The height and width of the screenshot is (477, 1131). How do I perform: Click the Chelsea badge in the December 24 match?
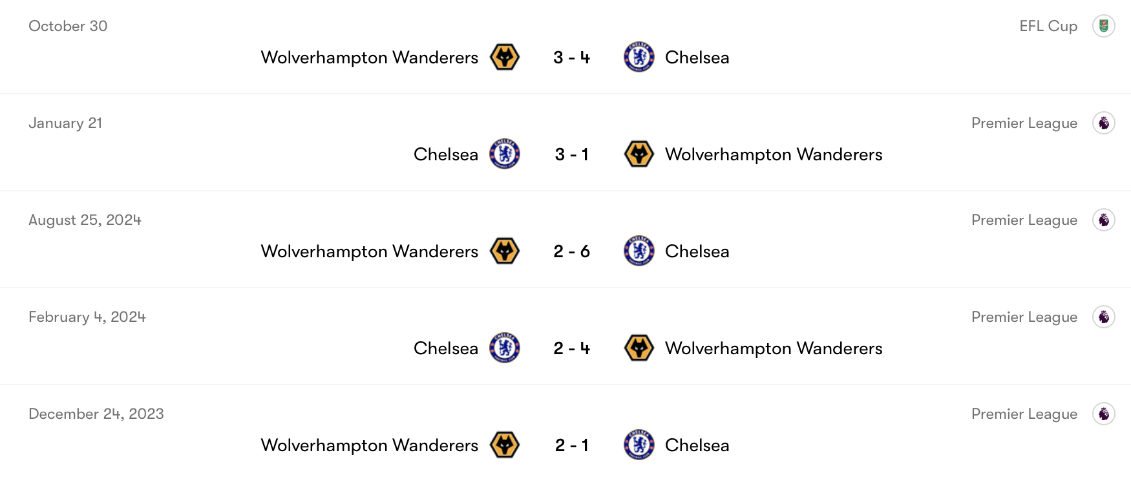point(639,445)
